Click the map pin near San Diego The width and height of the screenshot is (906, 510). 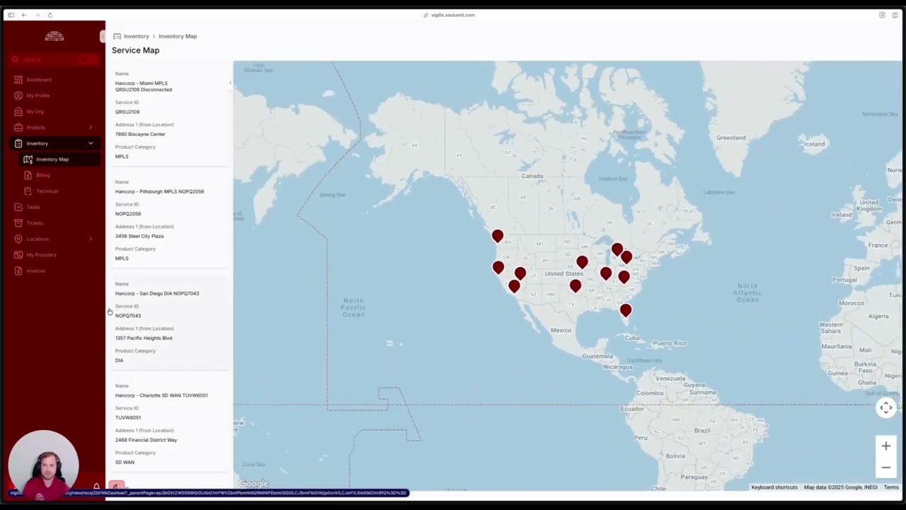coord(514,285)
